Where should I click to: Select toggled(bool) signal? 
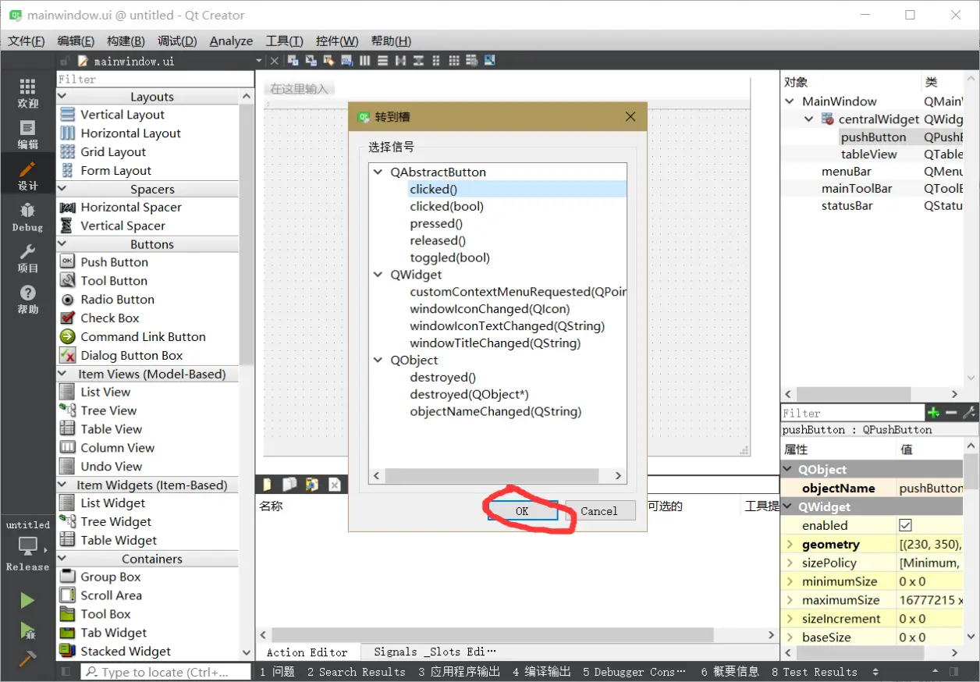tap(450, 258)
